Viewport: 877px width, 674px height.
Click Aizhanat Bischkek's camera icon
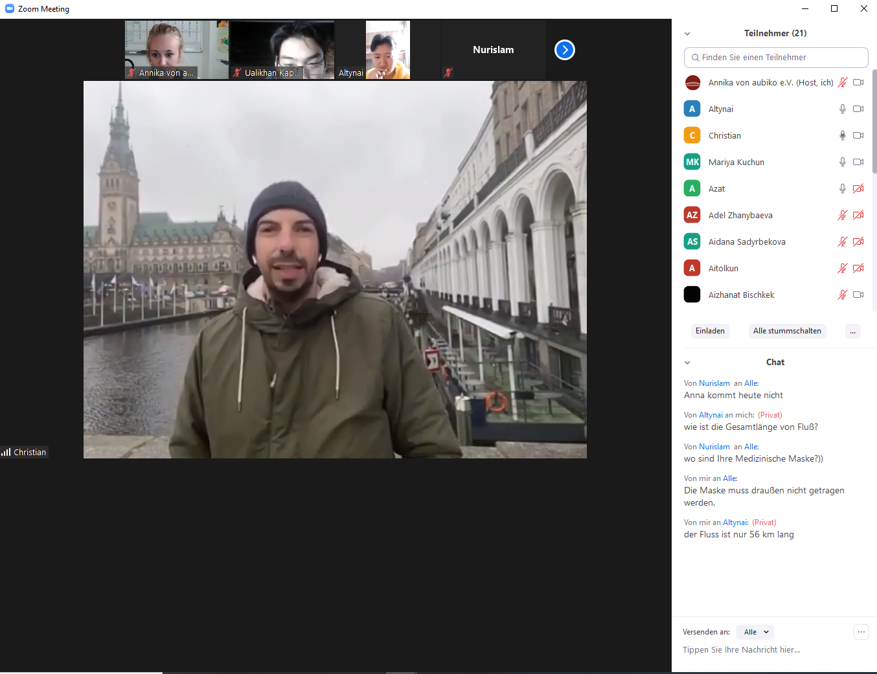(x=858, y=295)
